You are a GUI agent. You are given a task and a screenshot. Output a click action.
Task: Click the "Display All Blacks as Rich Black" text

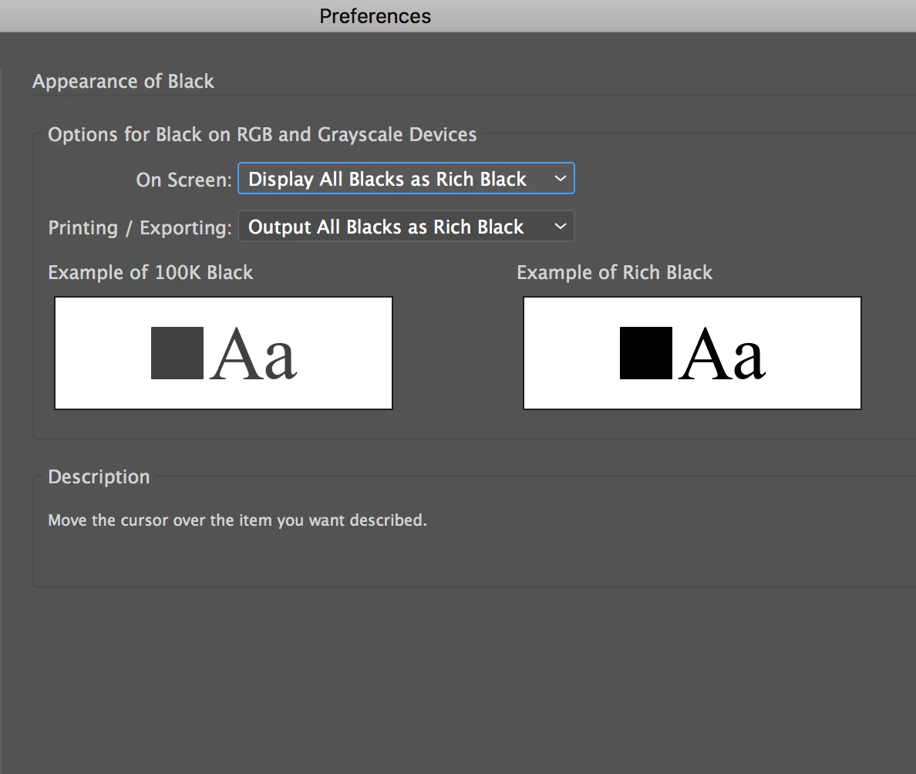coord(387,179)
